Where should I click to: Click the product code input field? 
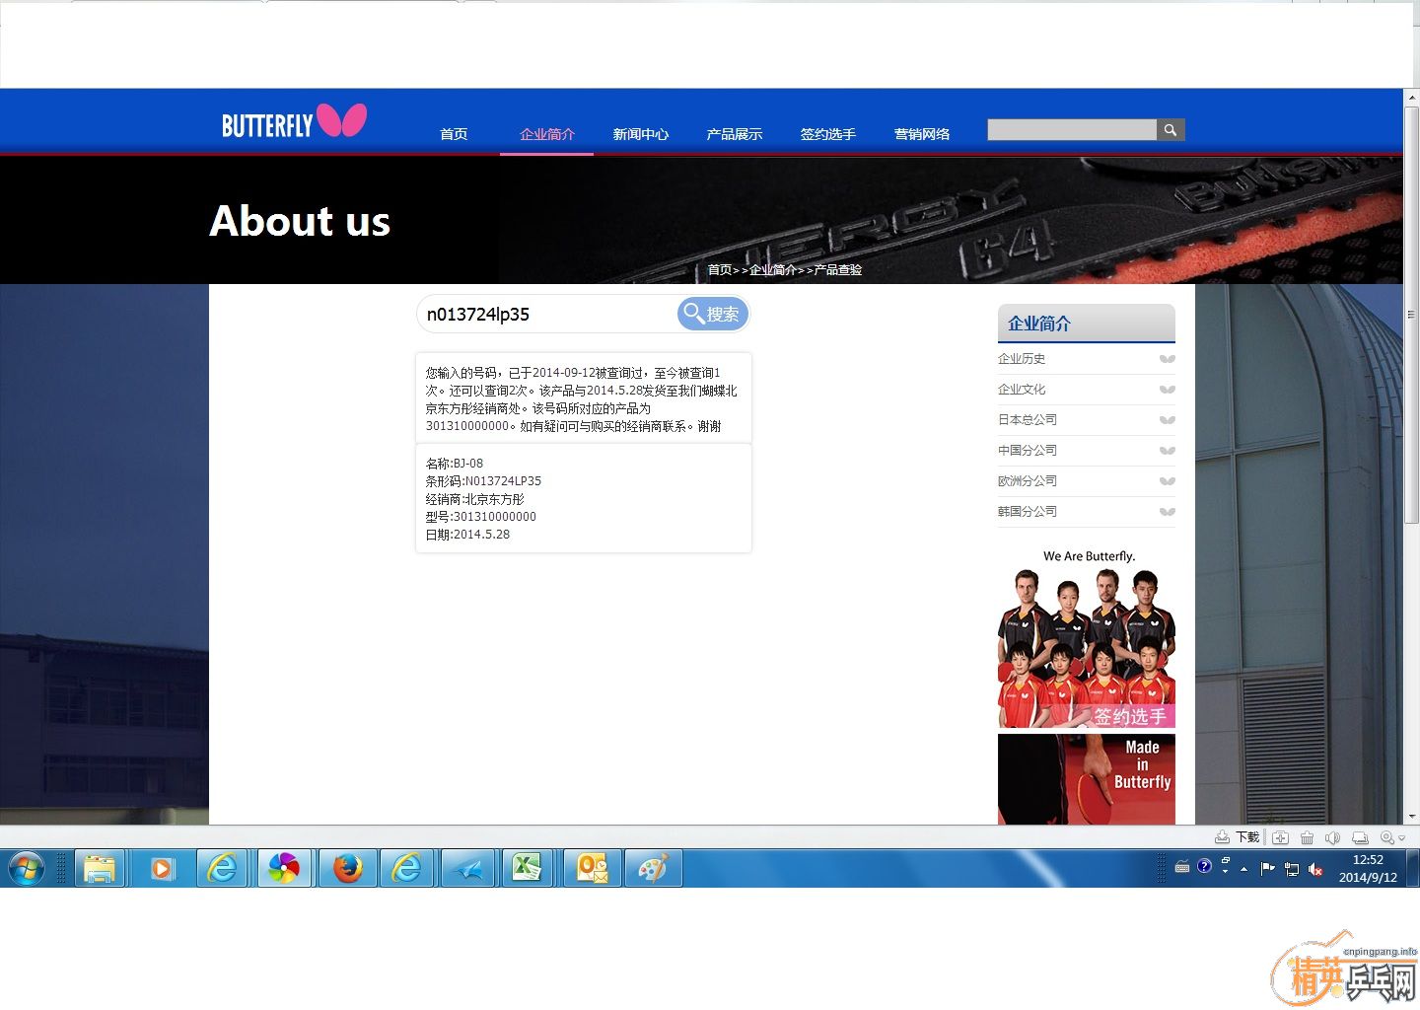547,315
